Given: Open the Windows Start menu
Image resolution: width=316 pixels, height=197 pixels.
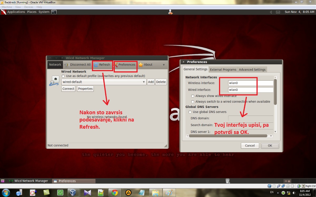Looking at the screenshot, I should click(x=6, y=193).
